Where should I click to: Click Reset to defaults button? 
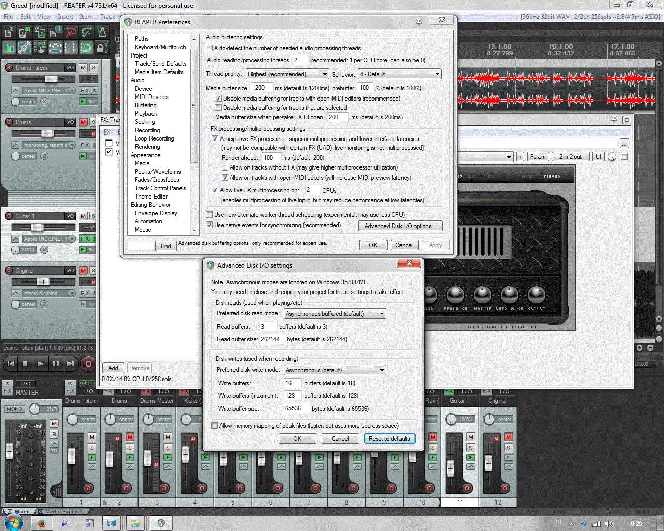[x=389, y=439]
